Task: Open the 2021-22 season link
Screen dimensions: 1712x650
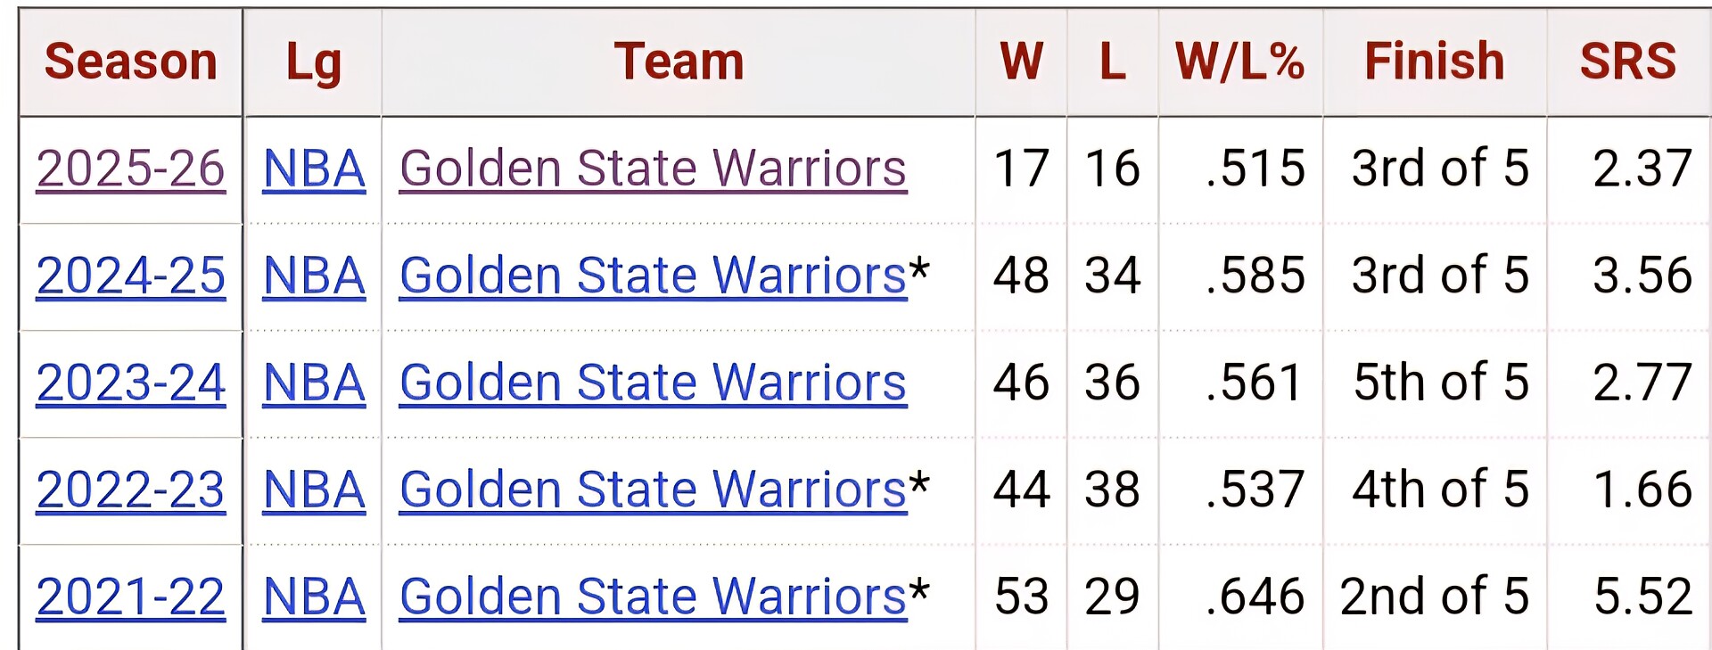Action: [x=130, y=597]
